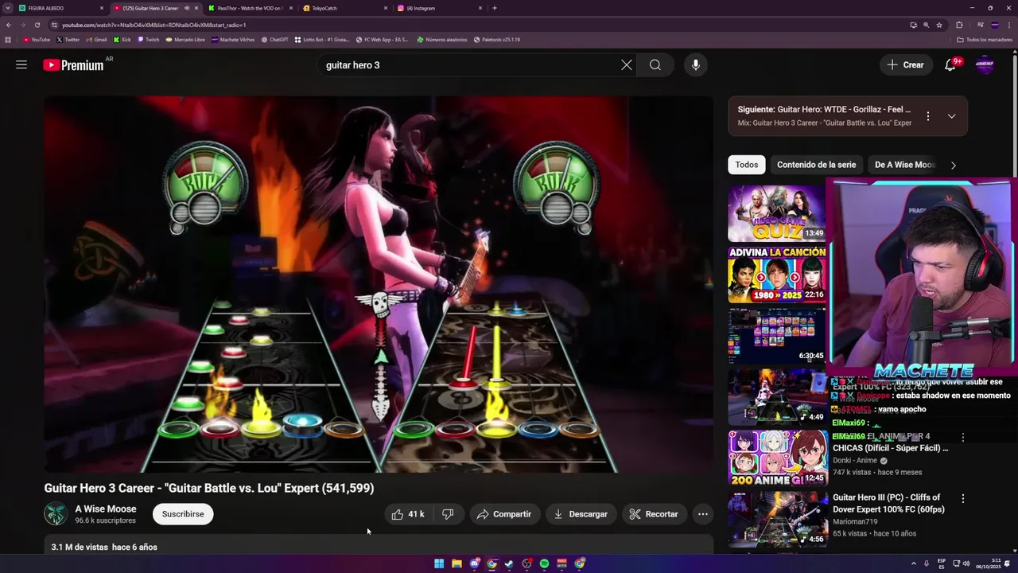Switch to Instagram browser tab
Image resolution: width=1018 pixels, height=573 pixels.
click(439, 8)
